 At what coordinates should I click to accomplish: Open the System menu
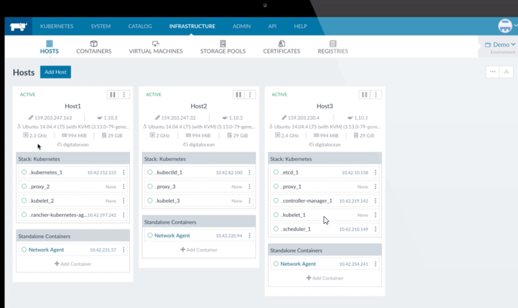coord(101,26)
